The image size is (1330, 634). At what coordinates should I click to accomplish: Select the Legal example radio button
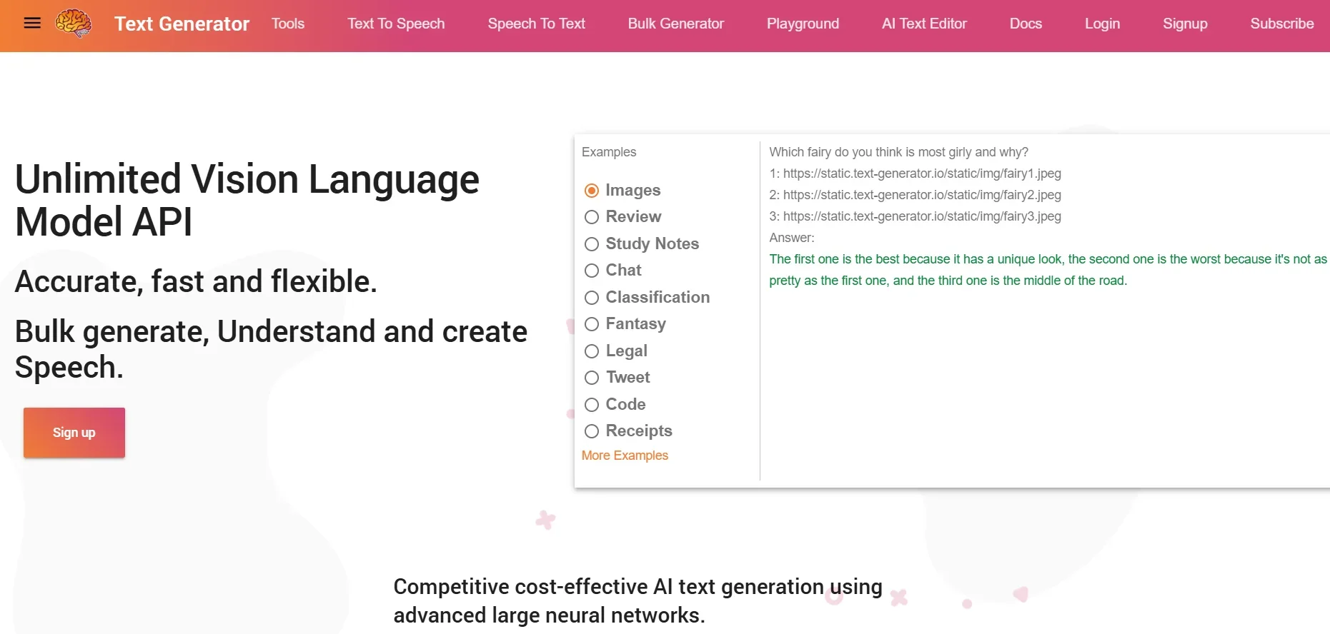tap(592, 351)
